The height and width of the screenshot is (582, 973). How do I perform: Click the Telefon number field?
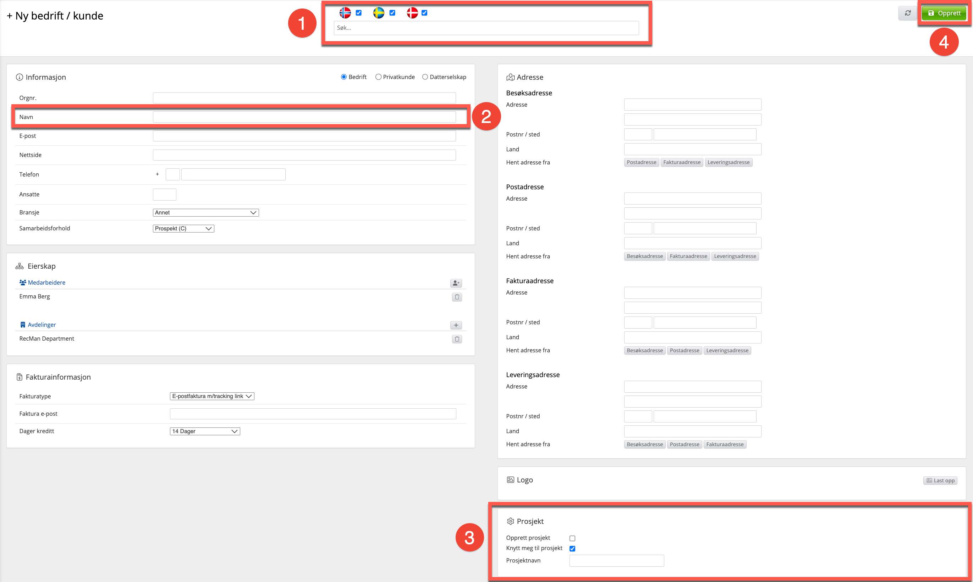pyautogui.click(x=233, y=174)
